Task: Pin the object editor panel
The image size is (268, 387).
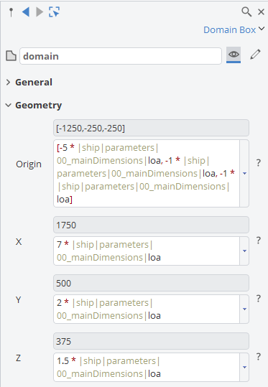Action: pyautogui.click(x=11, y=11)
